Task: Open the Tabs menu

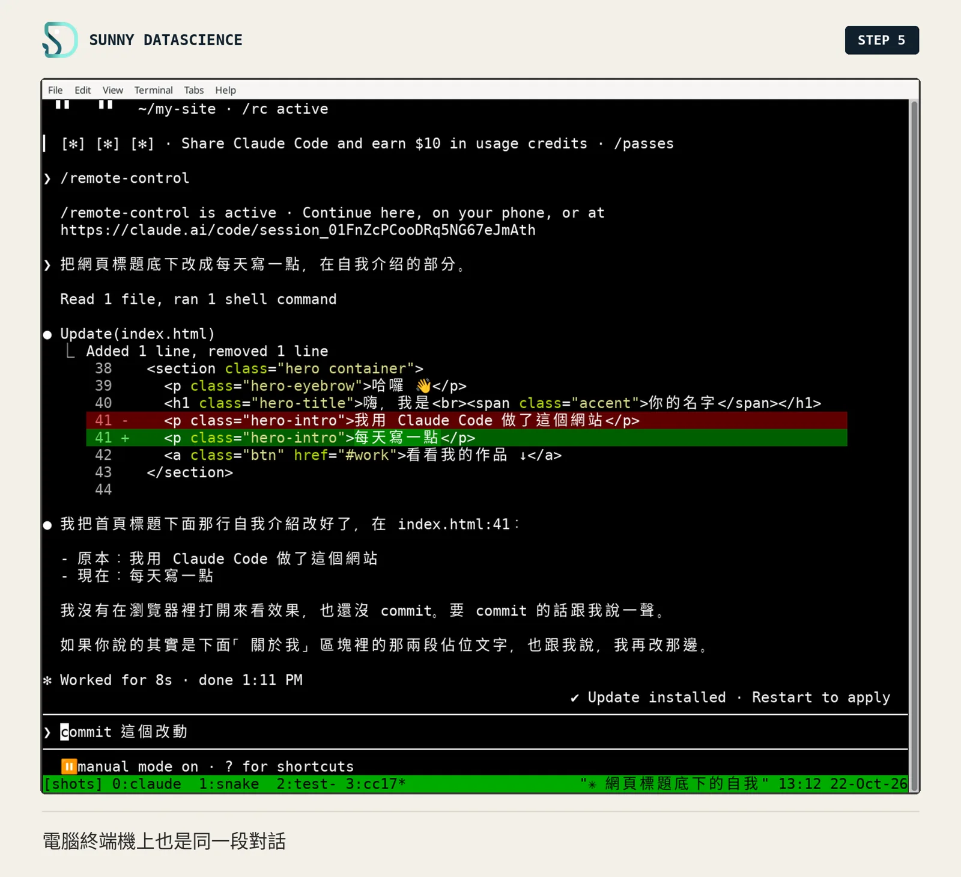Action: 193,90
